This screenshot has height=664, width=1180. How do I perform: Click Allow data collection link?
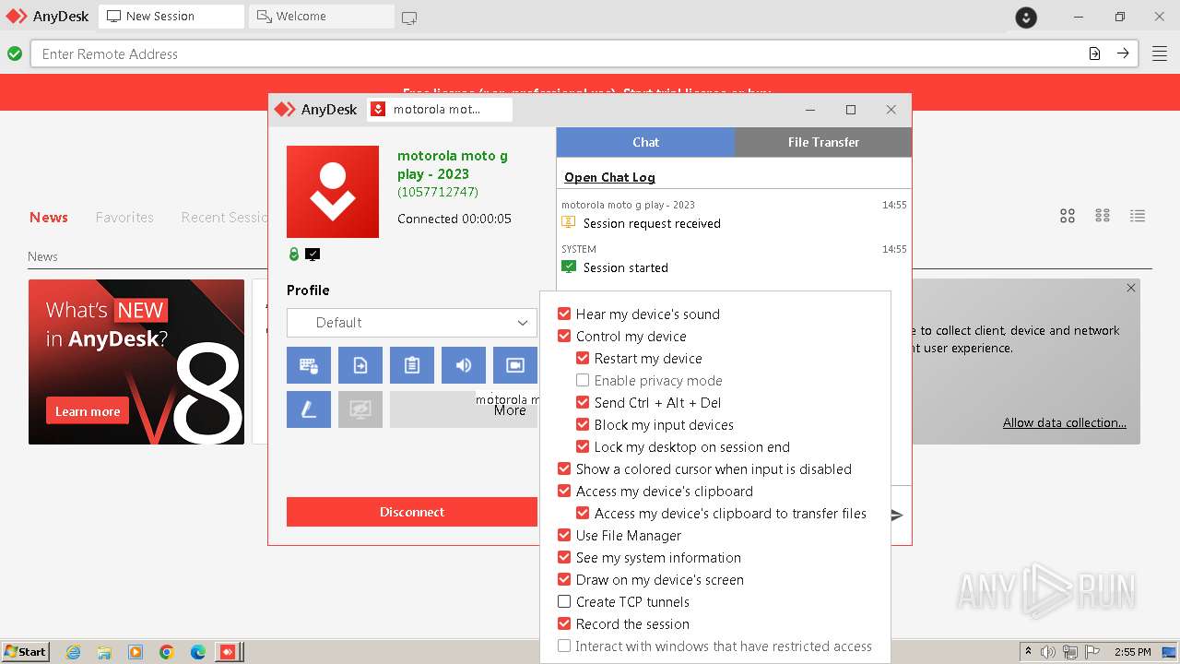[1065, 422]
